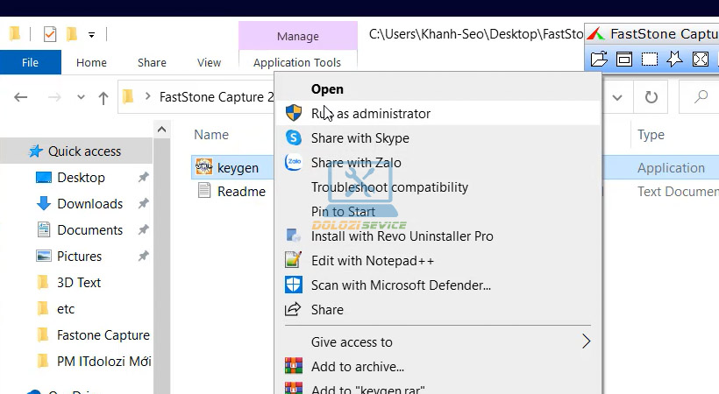Switch to the View ribbon tab
The height and width of the screenshot is (394, 719).
coord(209,62)
